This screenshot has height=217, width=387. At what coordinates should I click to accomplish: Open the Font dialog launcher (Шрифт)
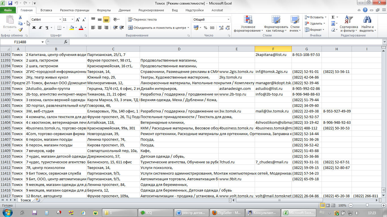coord(86,36)
